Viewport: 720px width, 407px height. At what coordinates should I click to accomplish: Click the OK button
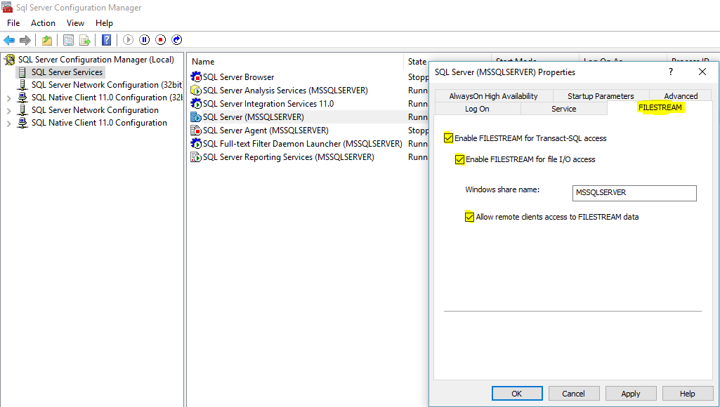point(517,393)
